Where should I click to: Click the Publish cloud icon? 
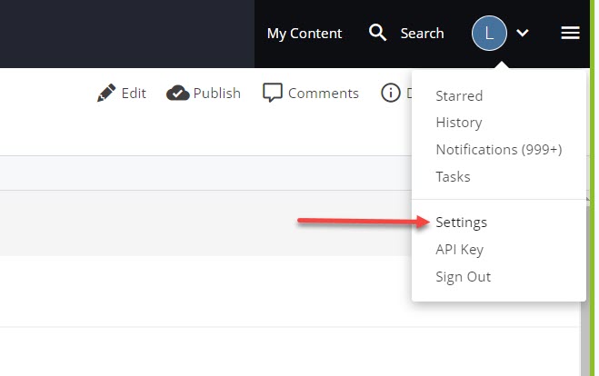point(177,94)
